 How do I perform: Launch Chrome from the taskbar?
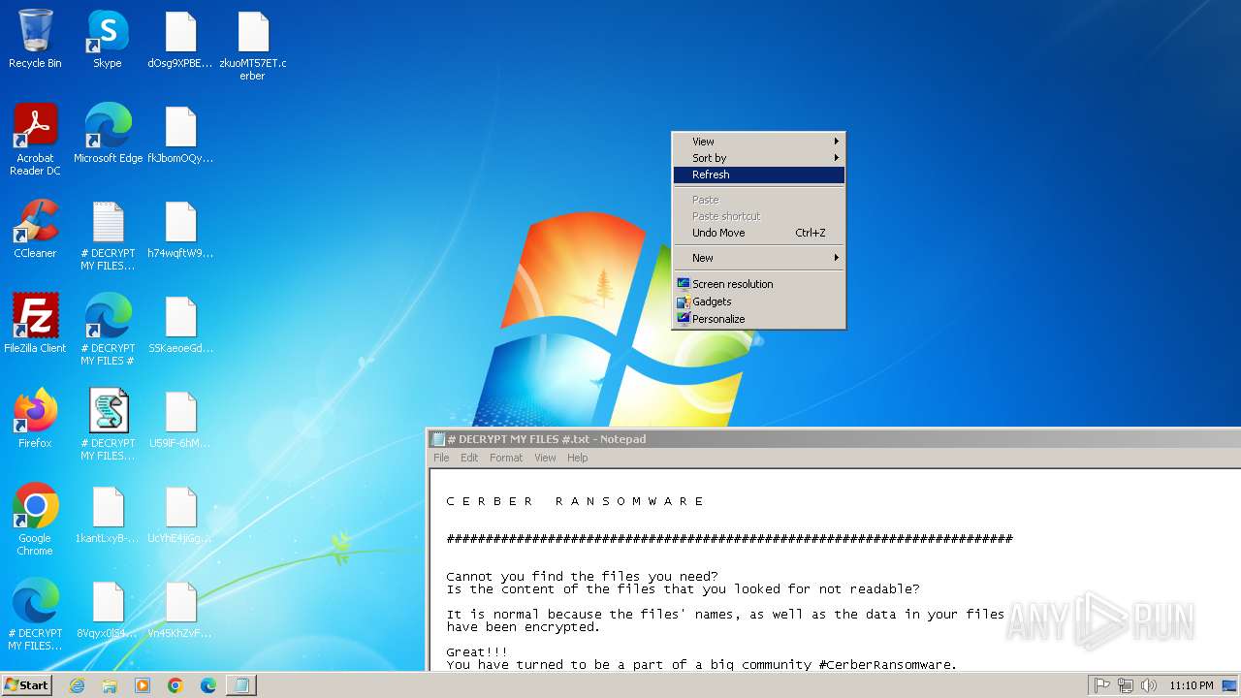(175, 685)
